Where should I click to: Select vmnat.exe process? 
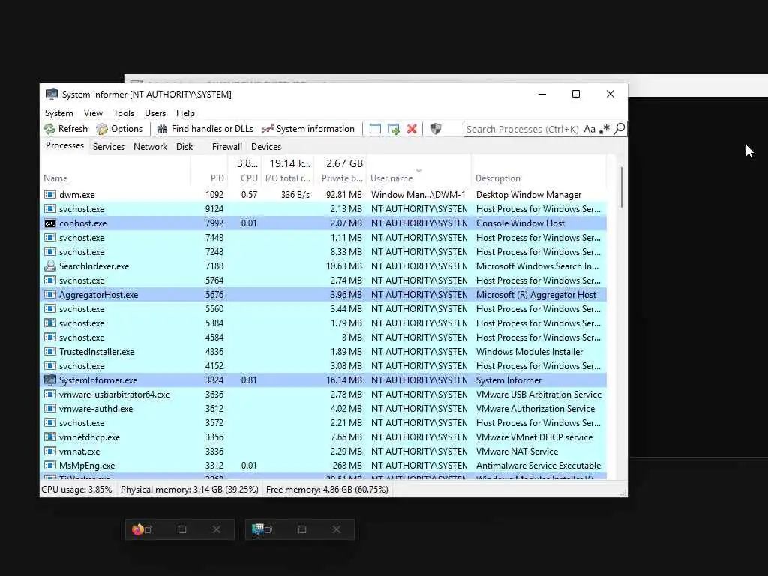coord(323,451)
